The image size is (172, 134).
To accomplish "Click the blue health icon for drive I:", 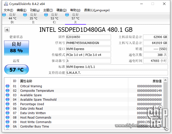I will click(x=25, y=15).
